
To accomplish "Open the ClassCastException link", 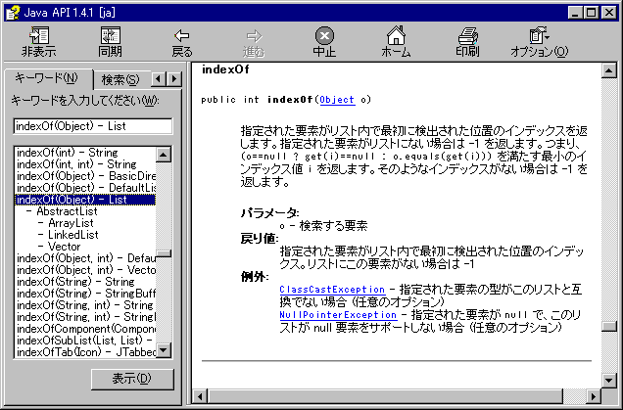I will (x=332, y=290).
